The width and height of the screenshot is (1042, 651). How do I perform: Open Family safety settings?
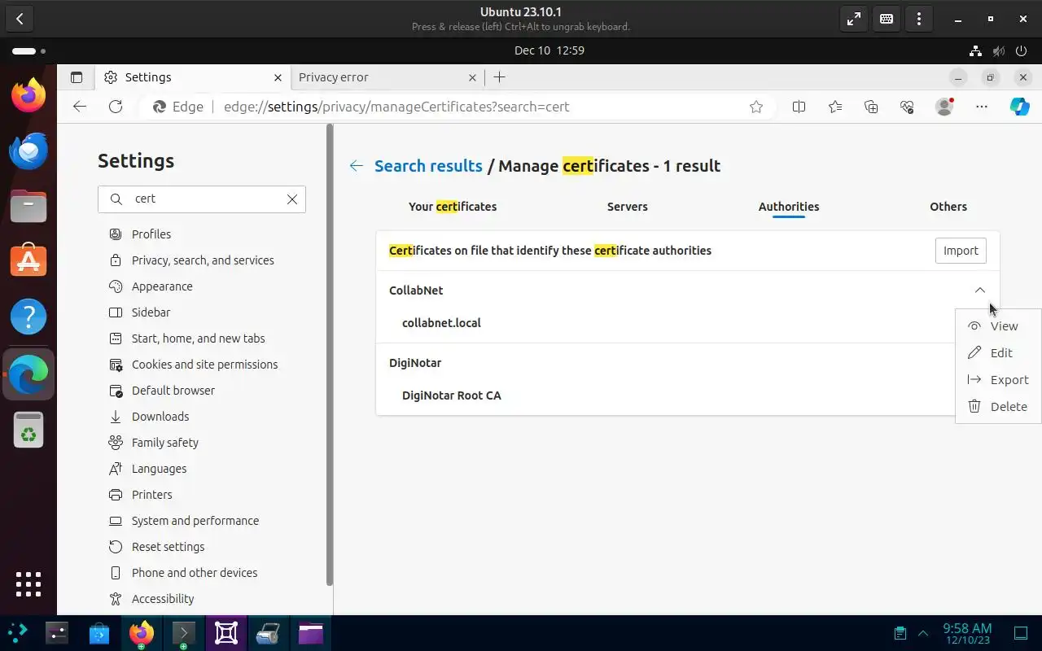coord(165,443)
